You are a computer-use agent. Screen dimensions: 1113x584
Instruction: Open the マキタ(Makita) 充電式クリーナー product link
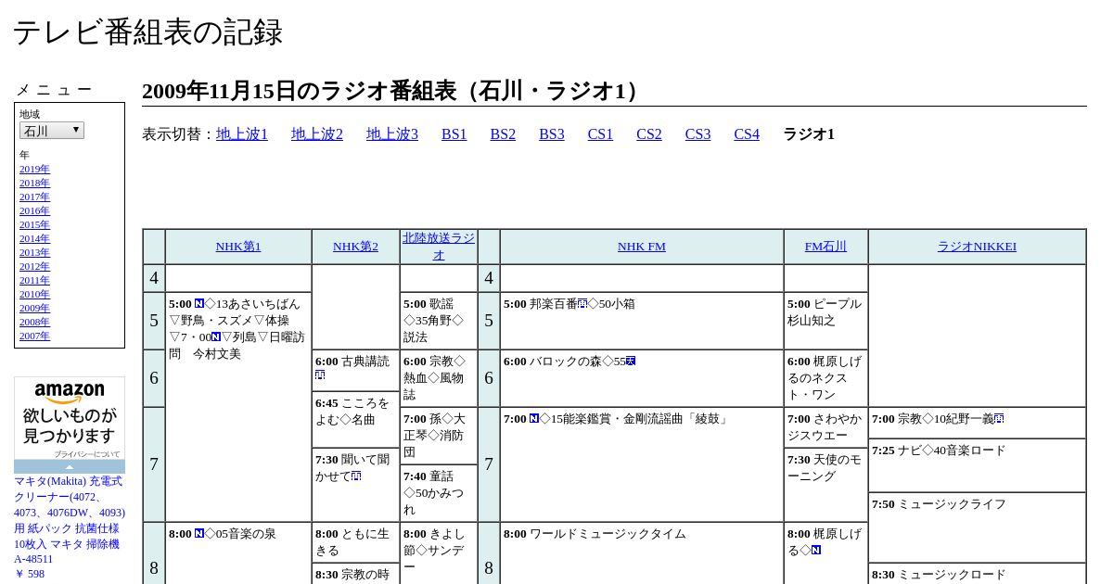click(70, 518)
